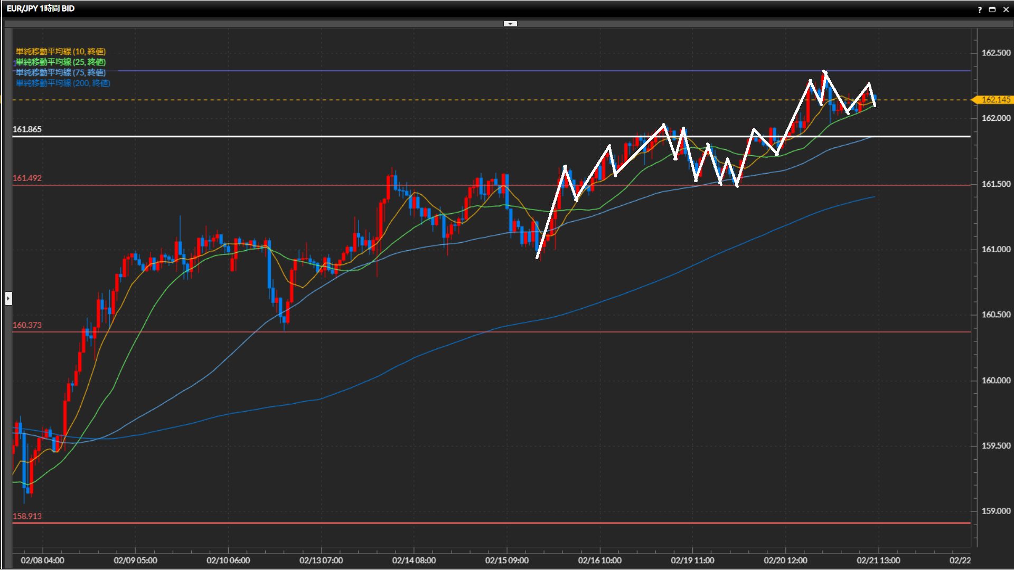The height and width of the screenshot is (570, 1014).
Task: Select the SMA (75, 終値) indicator label
Action: coord(61,72)
